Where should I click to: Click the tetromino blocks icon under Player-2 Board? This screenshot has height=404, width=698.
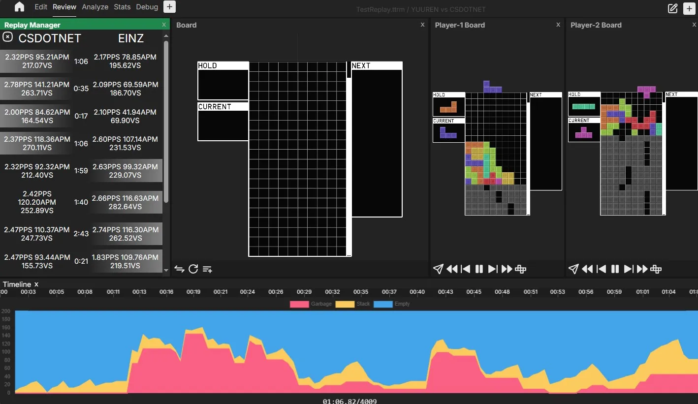656,269
